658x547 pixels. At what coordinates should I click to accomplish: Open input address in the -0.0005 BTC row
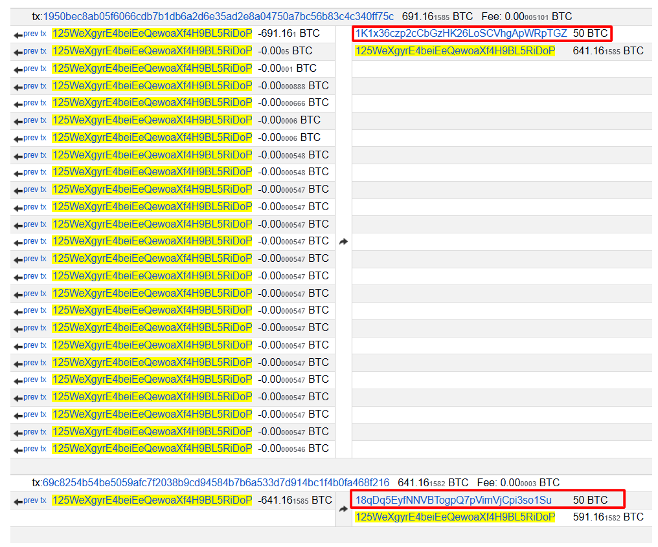click(152, 50)
